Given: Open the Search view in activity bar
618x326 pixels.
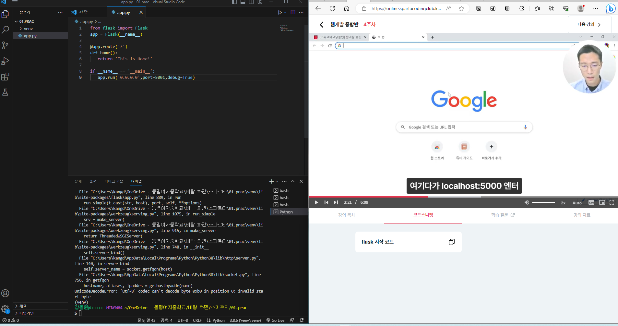Looking at the screenshot, I should (6, 30).
